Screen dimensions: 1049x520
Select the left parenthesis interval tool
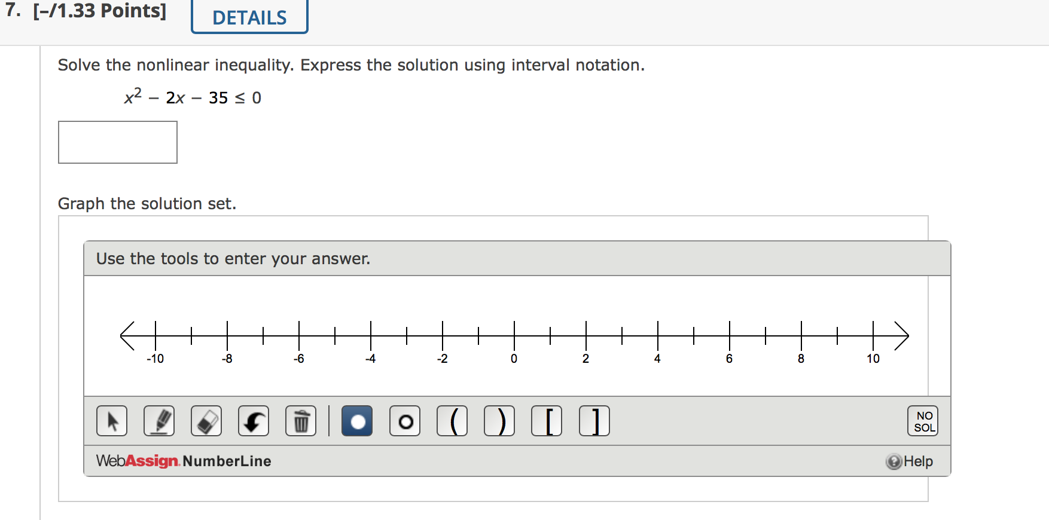point(452,421)
